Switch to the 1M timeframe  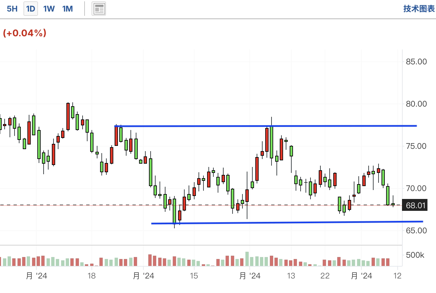coord(67,9)
